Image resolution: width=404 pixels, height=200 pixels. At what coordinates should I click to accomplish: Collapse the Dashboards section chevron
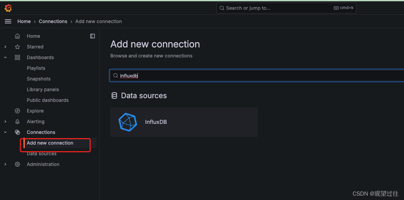click(x=5, y=57)
